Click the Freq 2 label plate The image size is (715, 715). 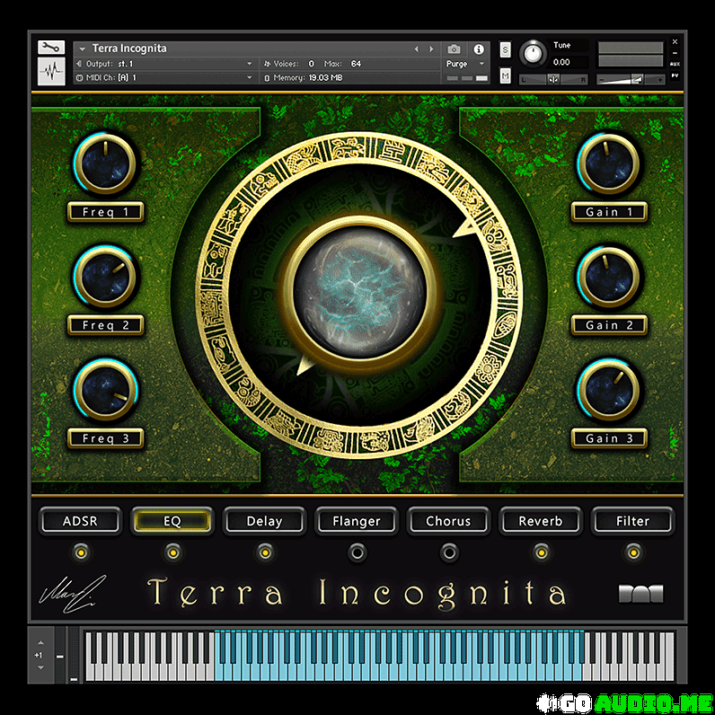point(105,325)
